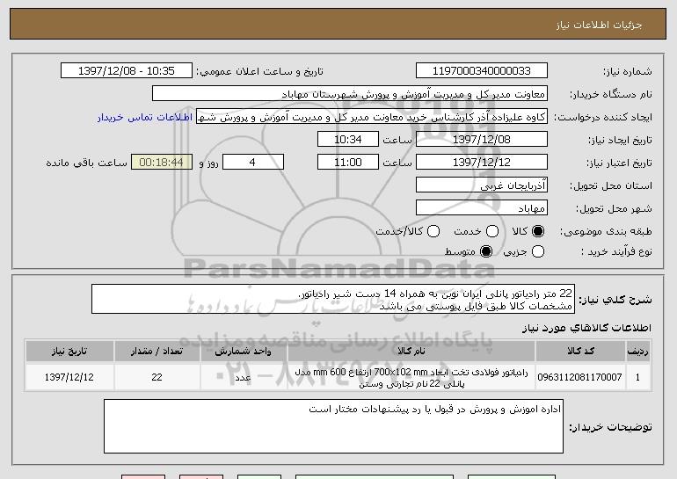The image size is (677, 479).
Task: Click the need creation date field 1397/12/08
Action: pos(482,140)
